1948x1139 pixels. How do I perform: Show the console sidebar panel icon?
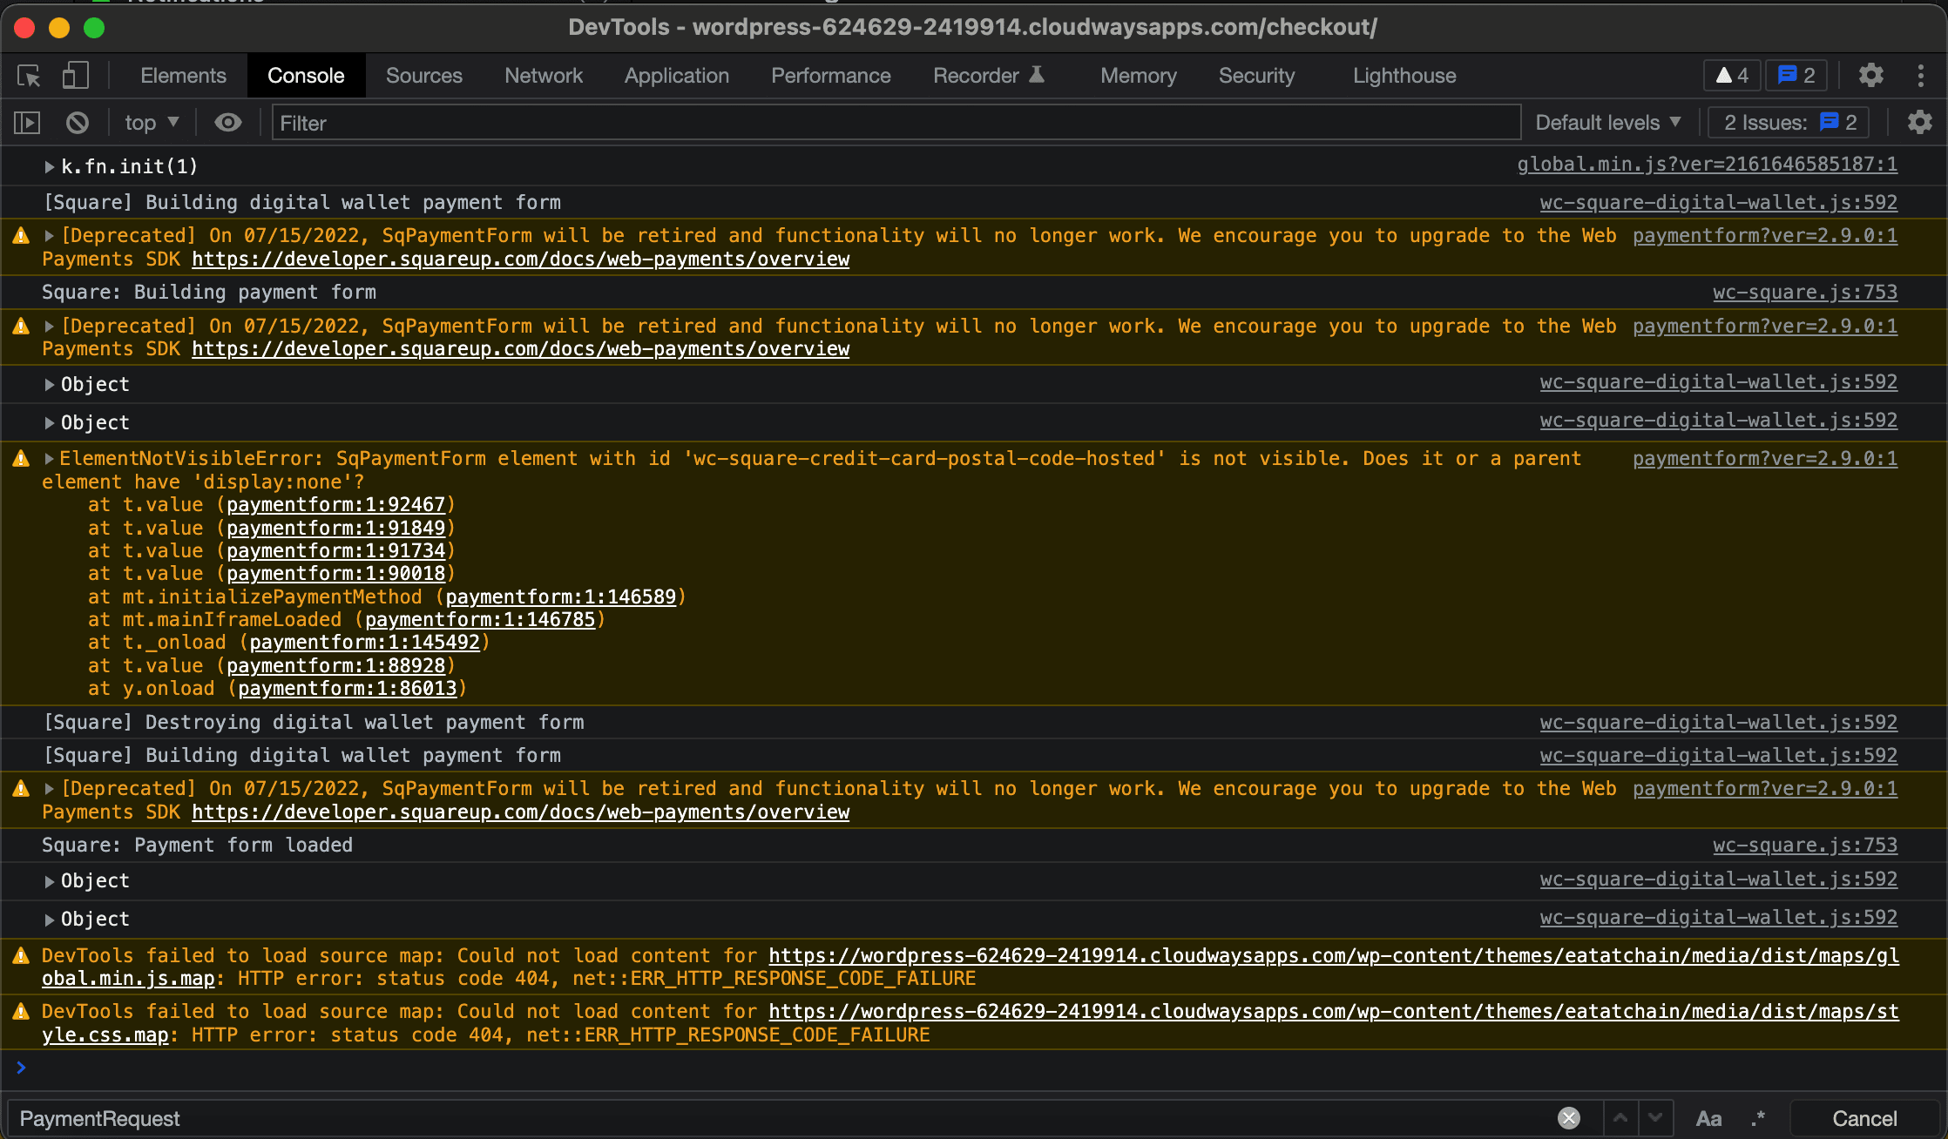pos(27,123)
